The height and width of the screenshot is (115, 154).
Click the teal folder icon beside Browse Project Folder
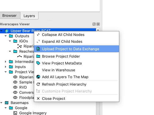38,56
